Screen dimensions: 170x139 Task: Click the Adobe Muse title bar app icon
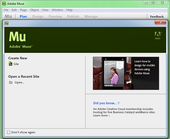(x=4, y=3)
